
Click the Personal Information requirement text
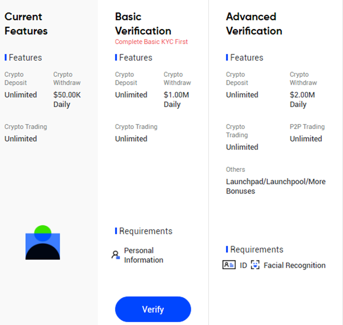pyautogui.click(x=144, y=255)
